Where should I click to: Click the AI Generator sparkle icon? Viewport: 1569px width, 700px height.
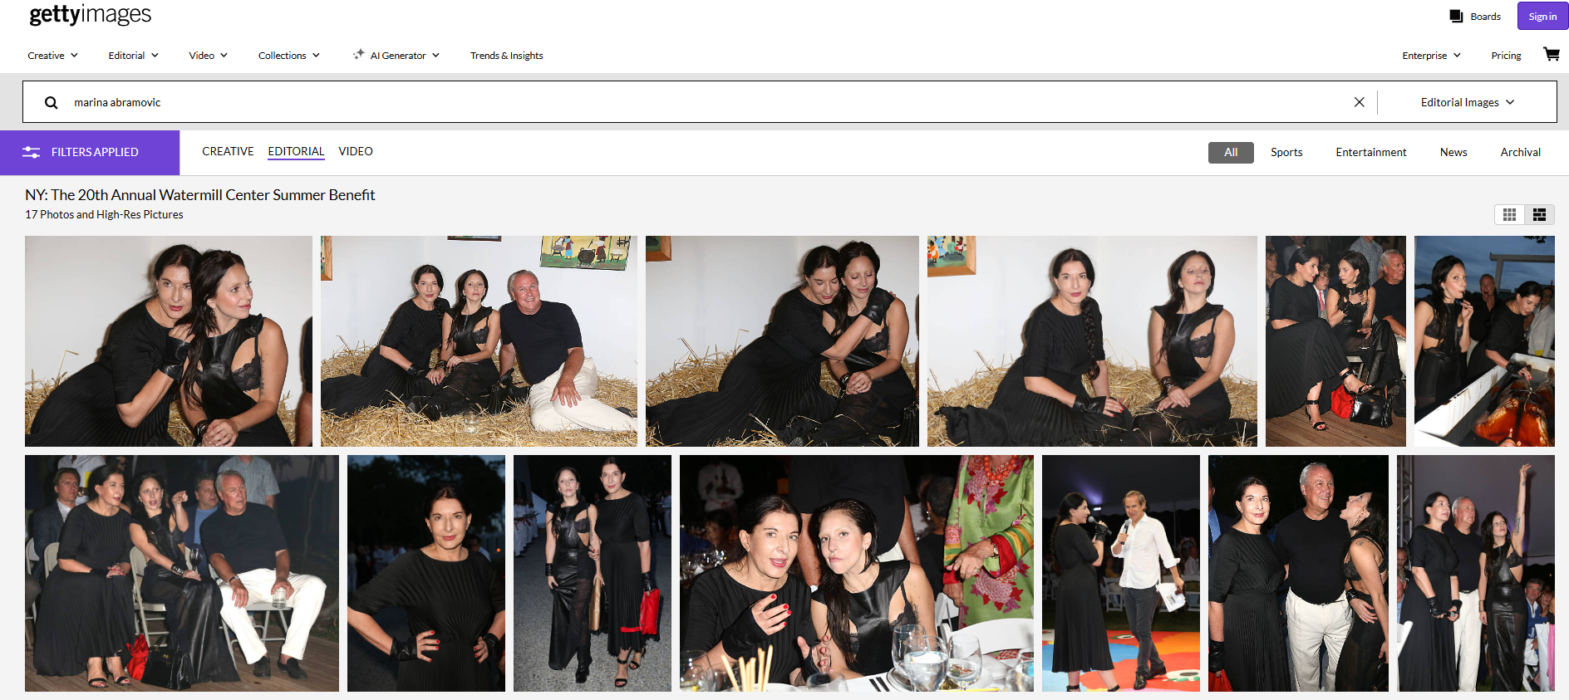pos(358,55)
